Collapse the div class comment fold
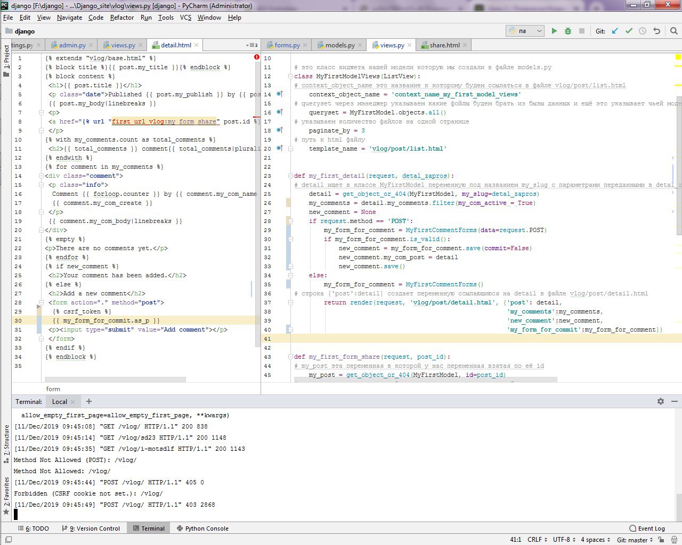Screen dimensions: 682x545 tap(40, 176)
